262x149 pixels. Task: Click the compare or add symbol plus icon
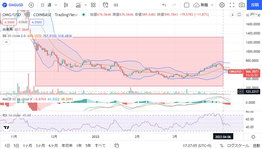pyautogui.click(x=31, y=5)
